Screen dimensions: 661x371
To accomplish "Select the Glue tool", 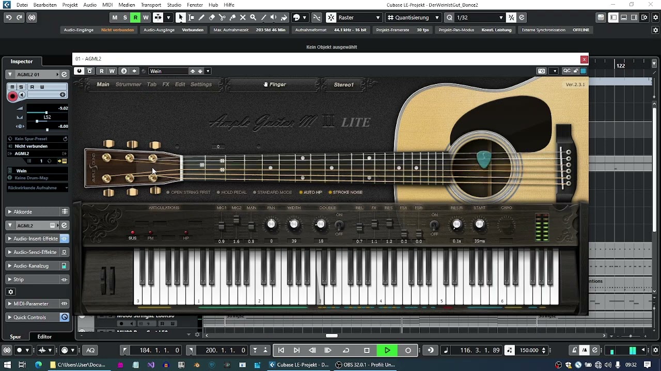I will click(x=232, y=18).
